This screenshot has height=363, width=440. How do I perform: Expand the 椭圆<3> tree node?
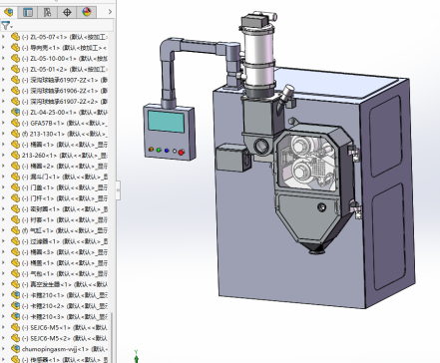click(x=3, y=252)
